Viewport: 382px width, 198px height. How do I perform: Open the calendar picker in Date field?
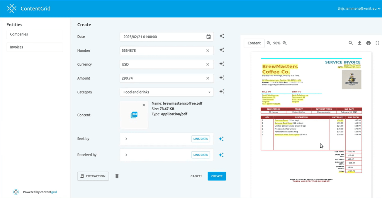tap(208, 37)
